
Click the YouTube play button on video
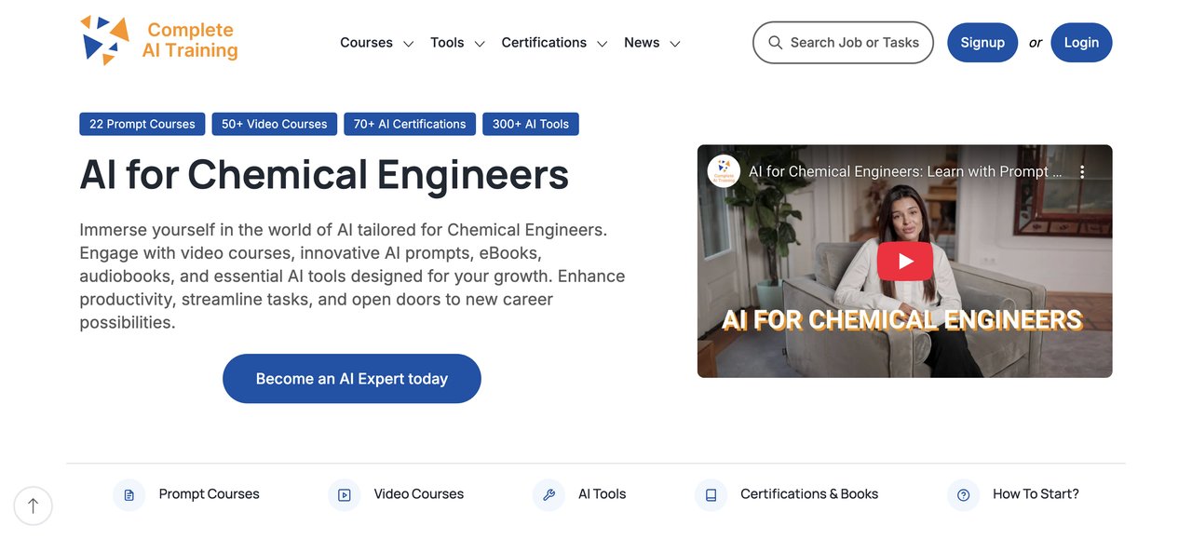[905, 262]
